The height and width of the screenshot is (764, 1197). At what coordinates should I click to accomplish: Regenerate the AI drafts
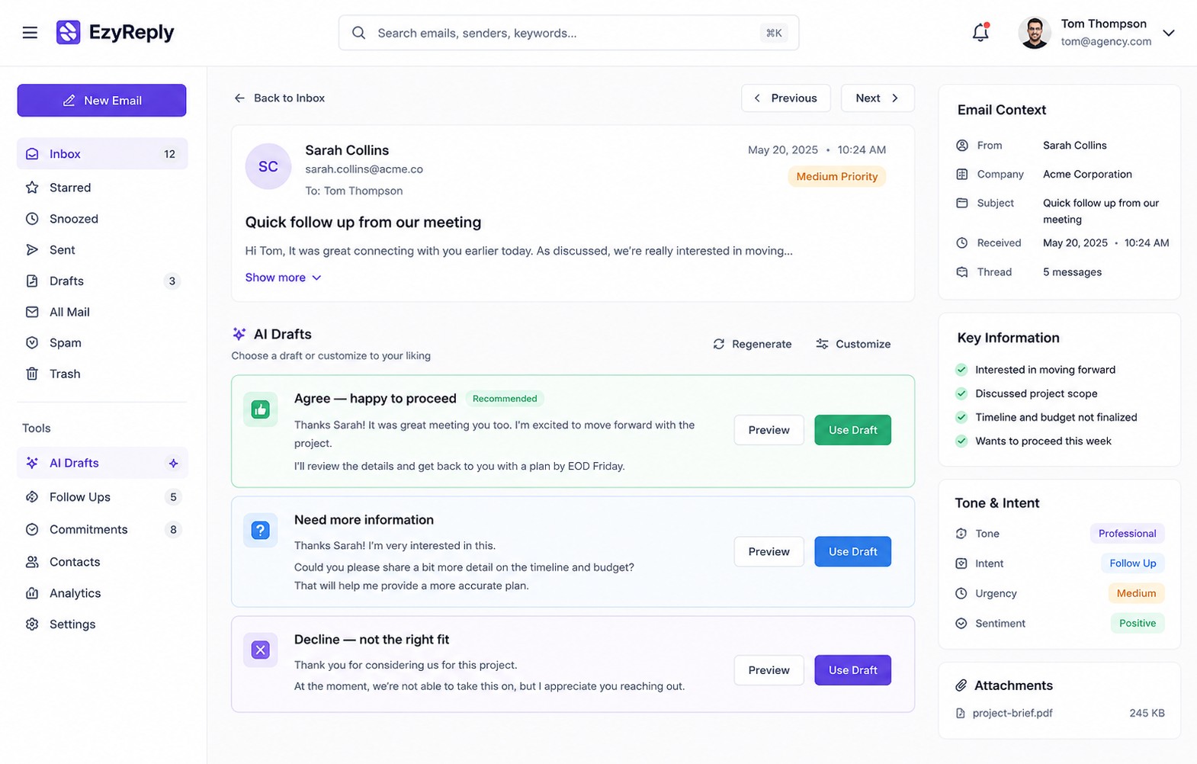753,344
